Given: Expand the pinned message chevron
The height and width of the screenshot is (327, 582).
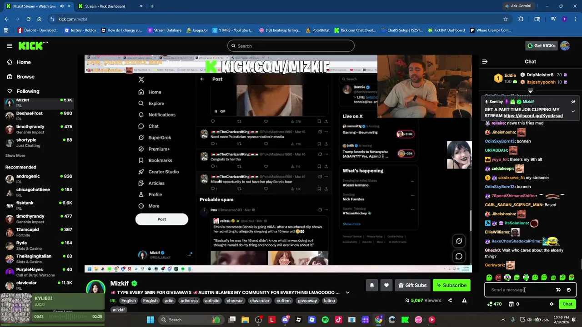Looking at the screenshot, I should point(573,111).
